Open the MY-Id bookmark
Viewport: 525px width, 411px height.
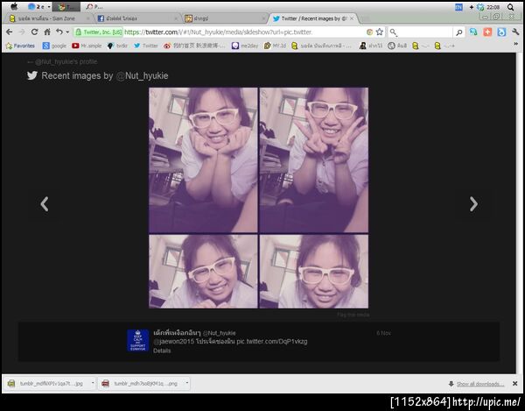pyautogui.click(x=275, y=46)
